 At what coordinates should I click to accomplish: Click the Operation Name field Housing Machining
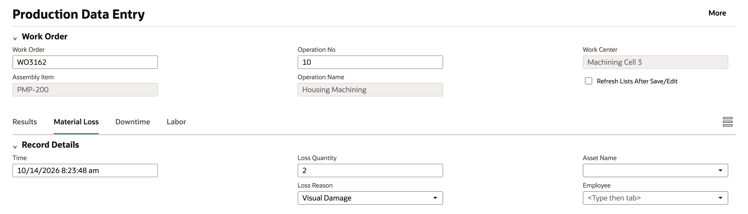pyautogui.click(x=370, y=90)
